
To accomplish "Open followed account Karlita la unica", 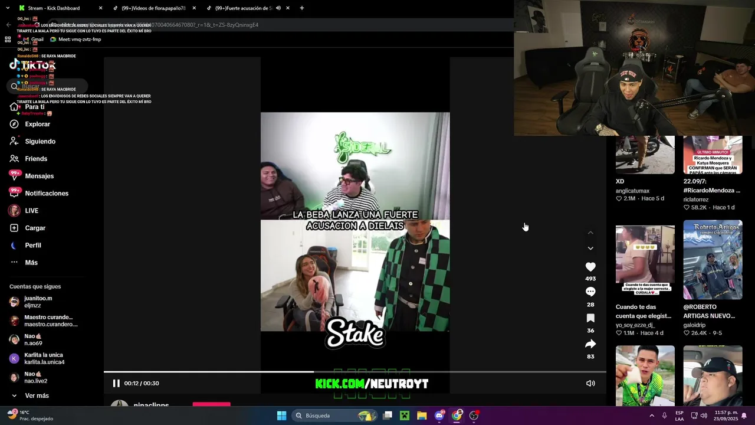I will (37, 358).
